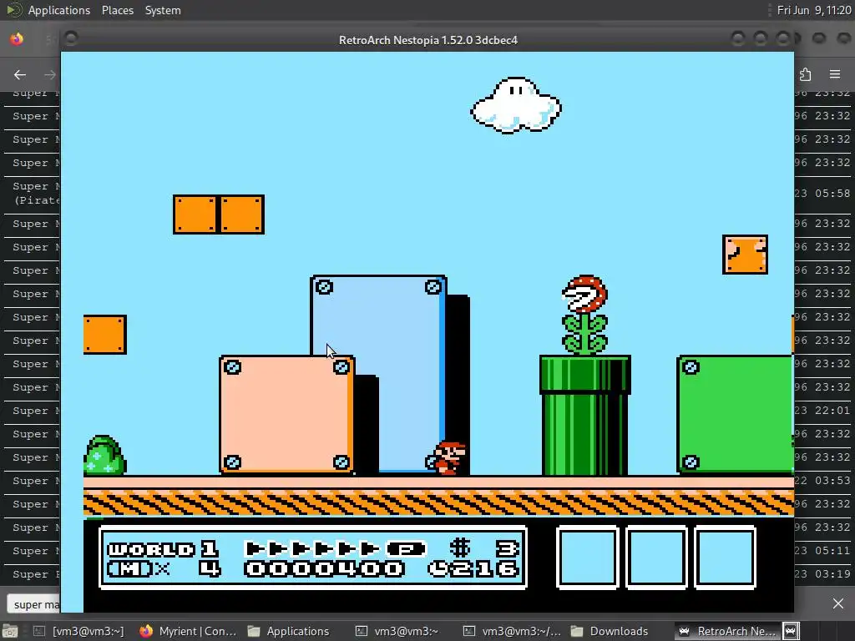
Task: Click the timestamp '23 03:19' in Firefox listing
Action: [x=822, y=574]
